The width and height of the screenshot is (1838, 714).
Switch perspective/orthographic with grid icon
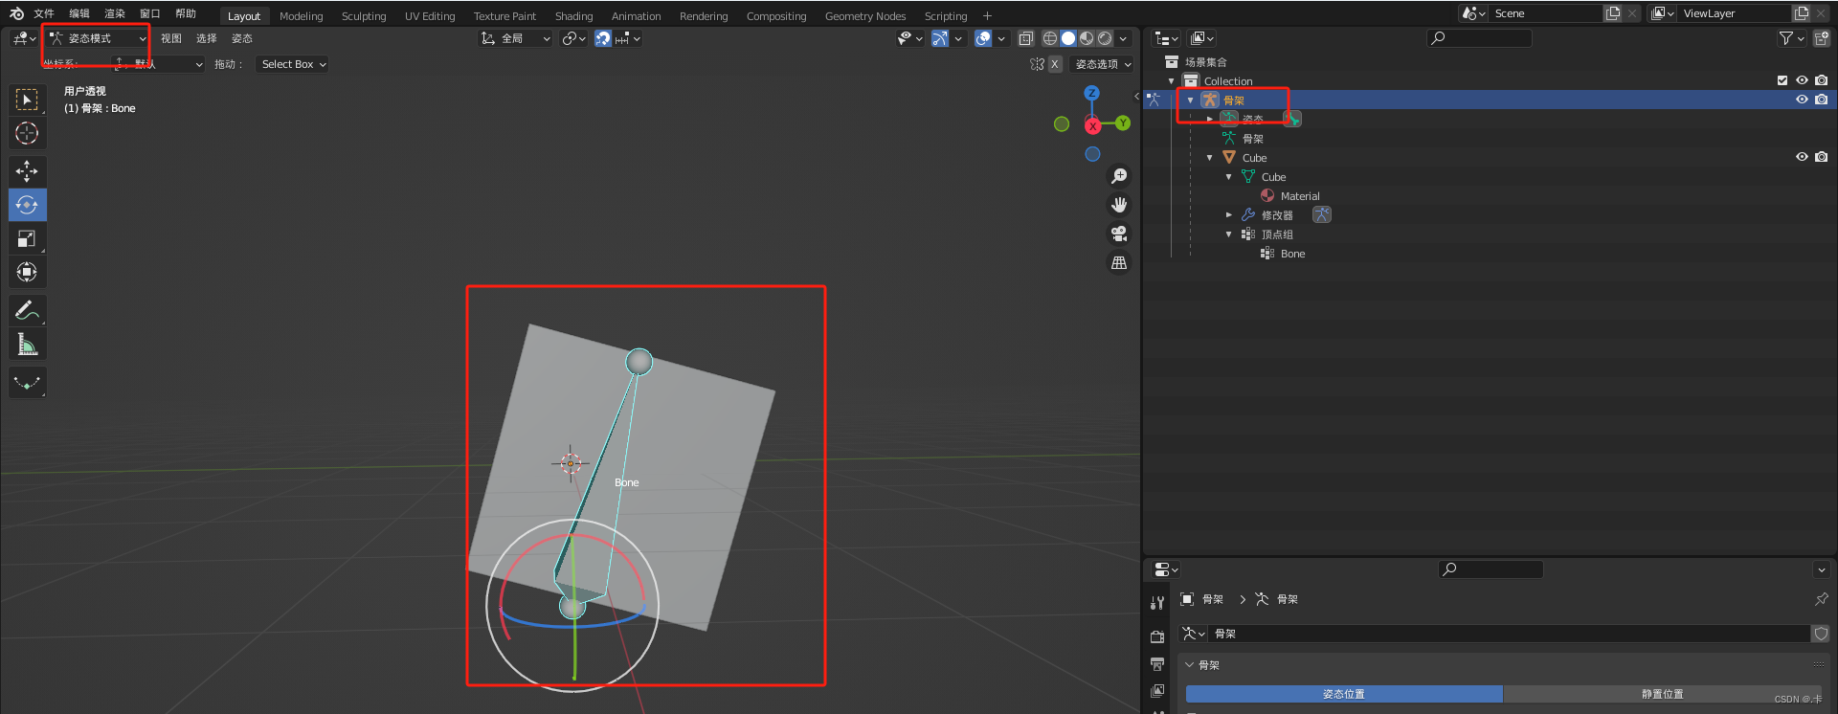pyautogui.click(x=1118, y=262)
